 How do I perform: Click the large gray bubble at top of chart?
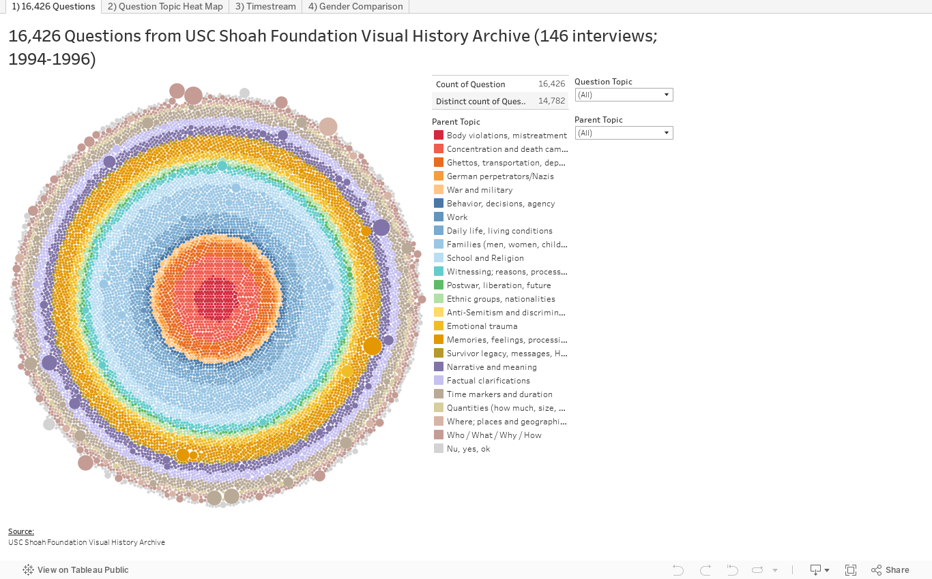pos(244,93)
